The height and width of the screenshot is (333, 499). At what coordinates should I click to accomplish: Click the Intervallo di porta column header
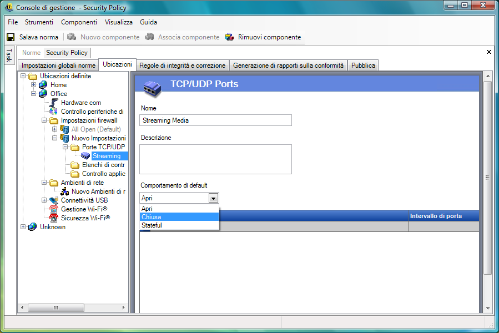(444, 216)
